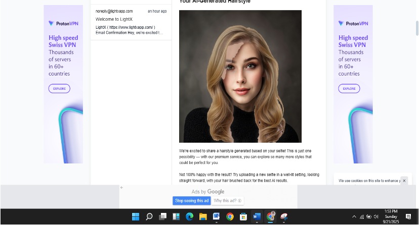Select the "Welcome to LightX" email
This screenshot has height=225, width=419.
click(131, 22)
